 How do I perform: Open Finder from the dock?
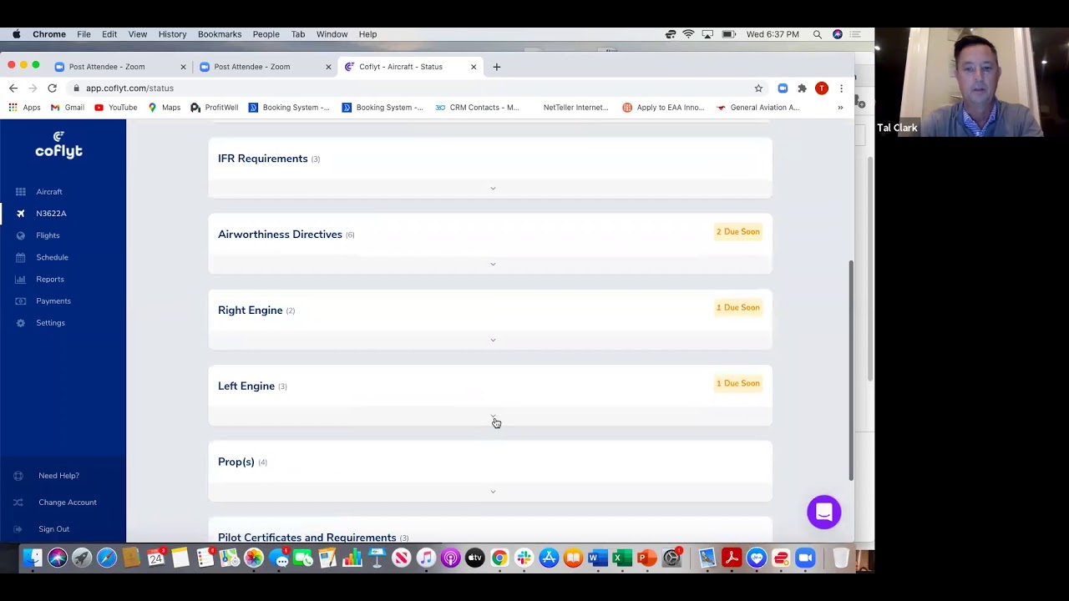[33, 558]
